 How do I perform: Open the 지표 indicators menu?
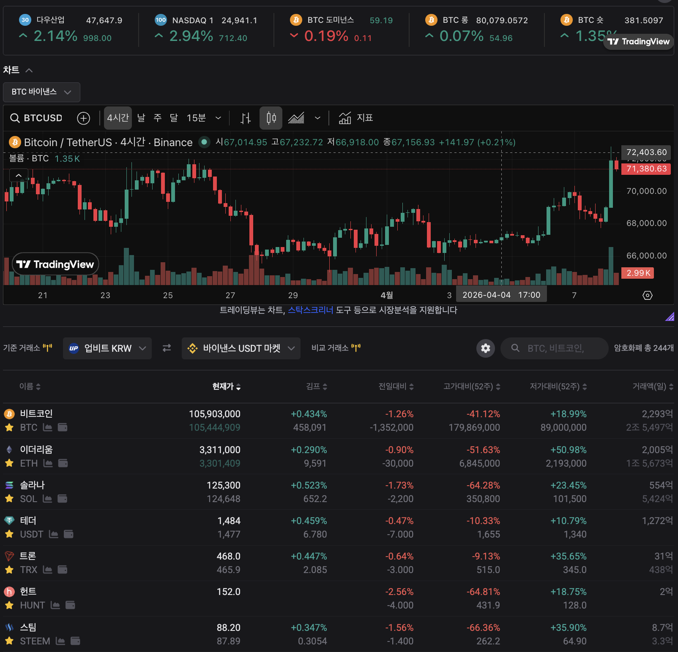coord(356,118)
